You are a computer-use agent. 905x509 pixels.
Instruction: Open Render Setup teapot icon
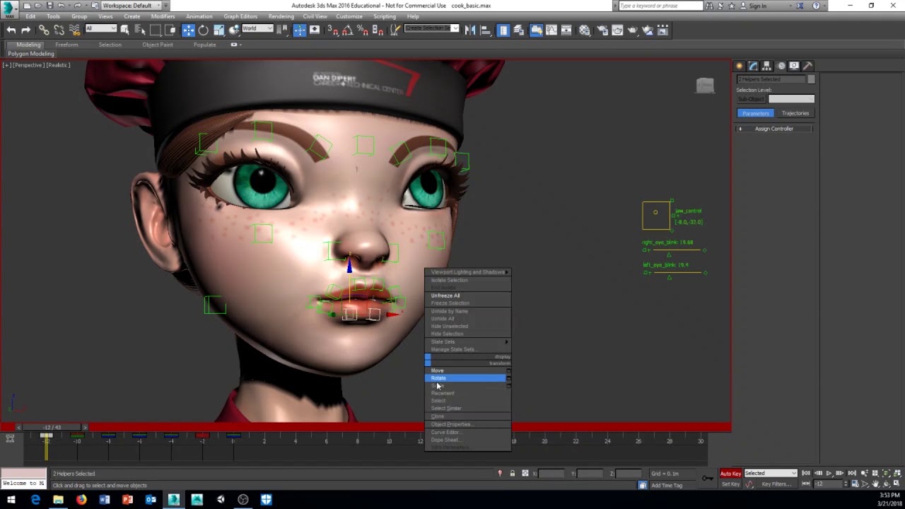pos(602,30)
